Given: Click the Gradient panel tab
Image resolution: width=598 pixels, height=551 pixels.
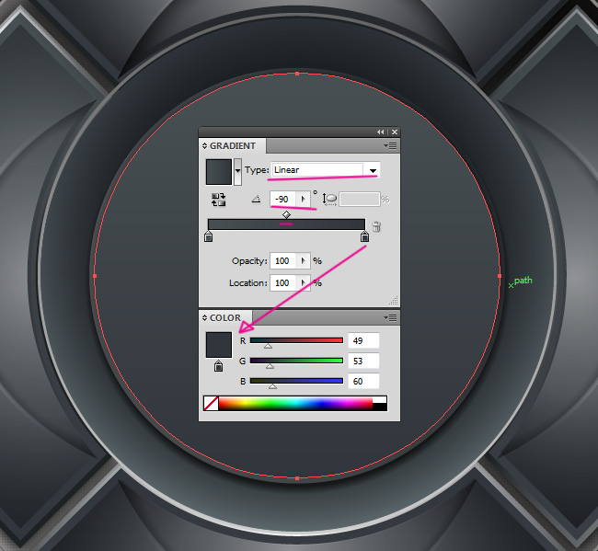Looking at the screenshot, I should click(233, 145).
